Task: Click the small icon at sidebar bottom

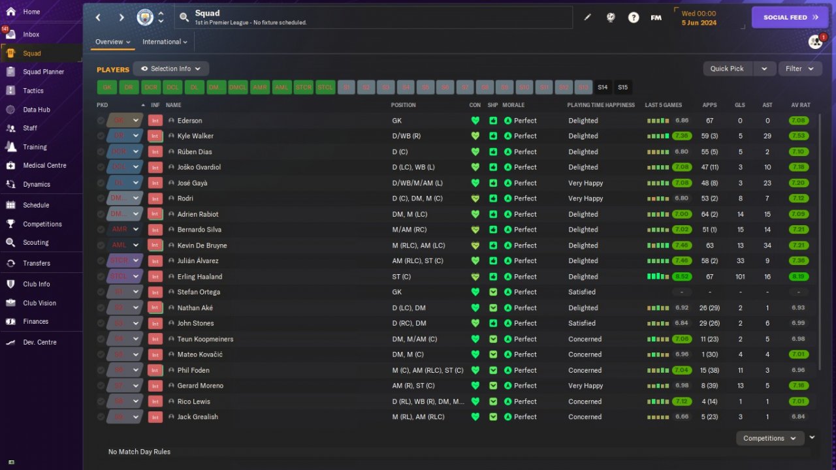Action: (x=10, y=462)
